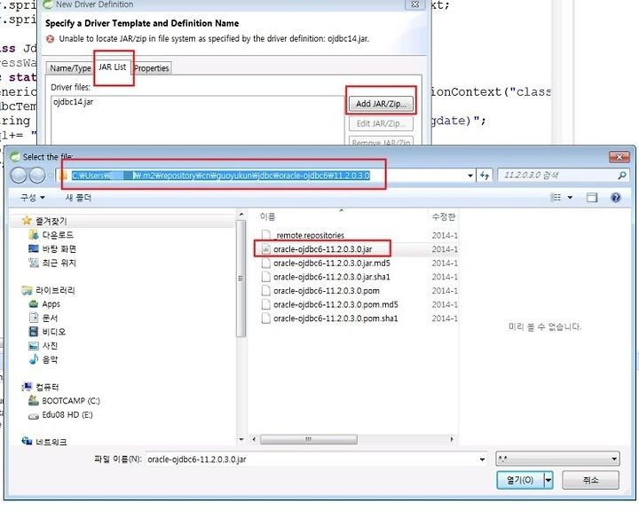Open BOOTCAMP (C:) drive
Image resolution: width=639 pixels, height=511 pixels.
tap(64, 401)
